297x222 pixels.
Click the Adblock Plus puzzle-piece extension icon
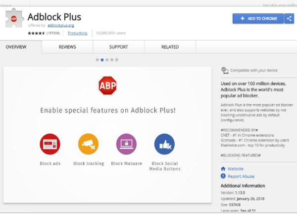(14, 18)
